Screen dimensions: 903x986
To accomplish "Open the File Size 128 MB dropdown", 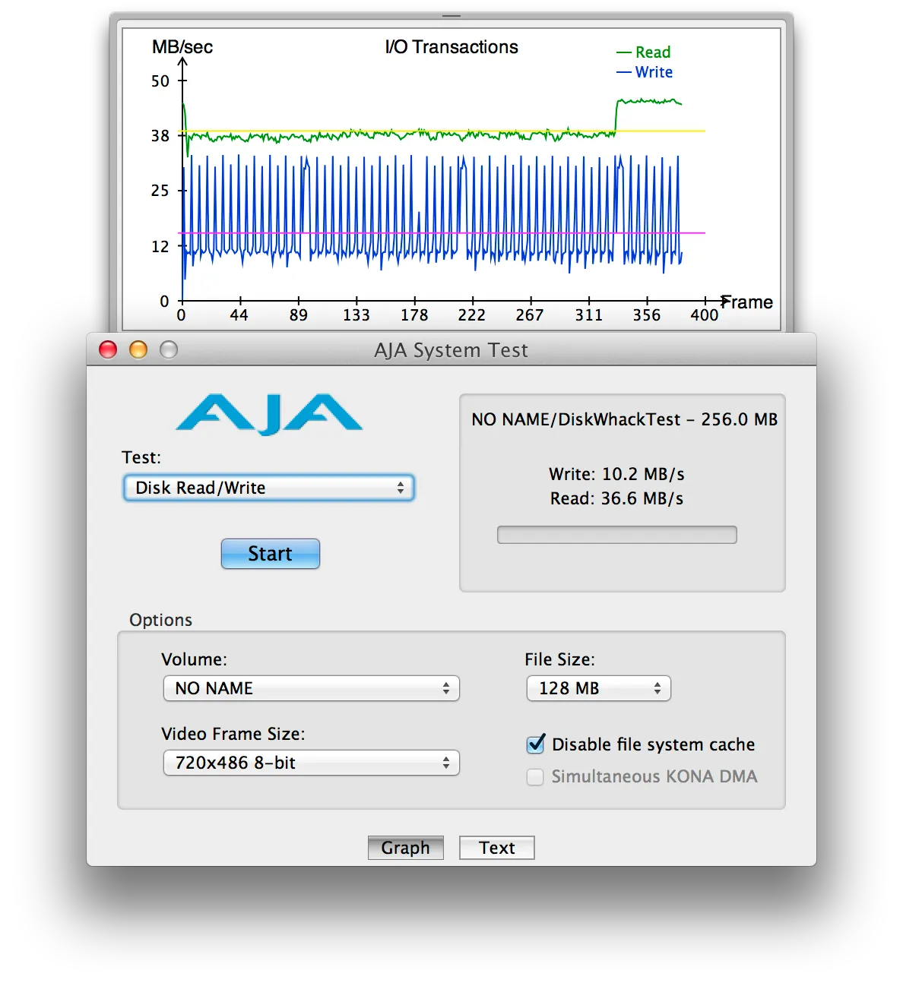I will 598,688.
